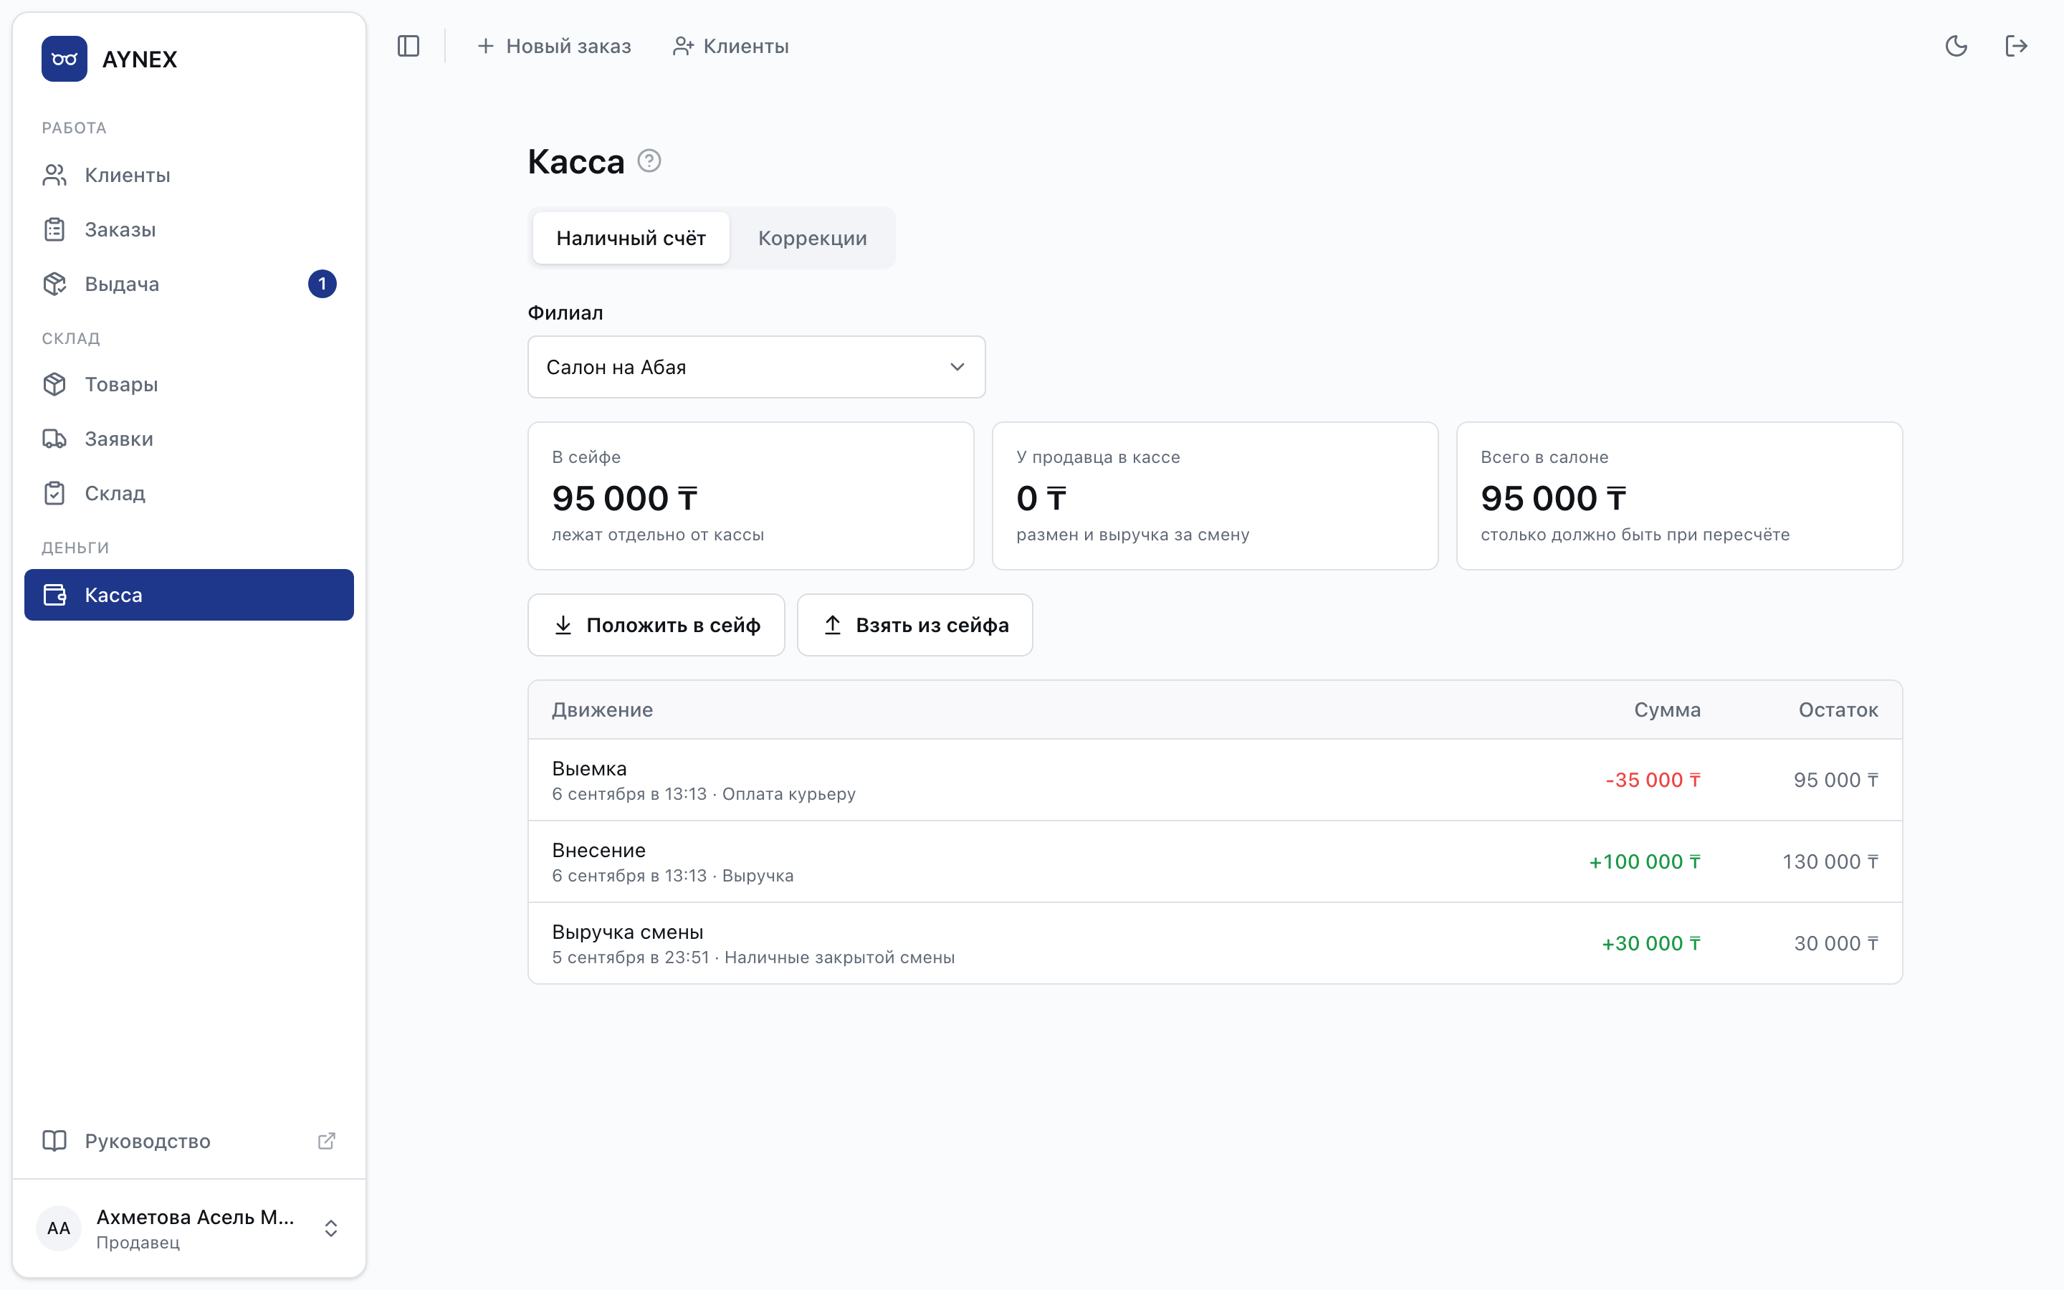2064x1290 pixels.
Task: Click download arrow icon on Положить в сейф
Action: point(563,626)
